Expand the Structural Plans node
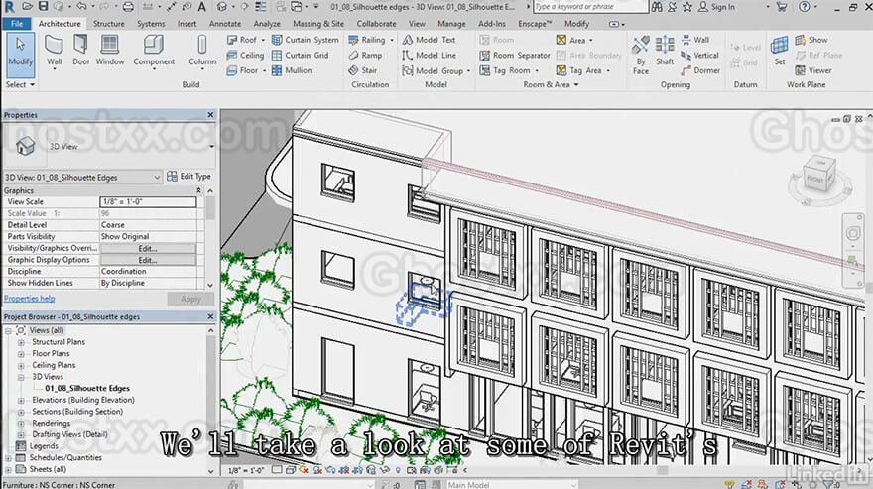 point(21,342)
